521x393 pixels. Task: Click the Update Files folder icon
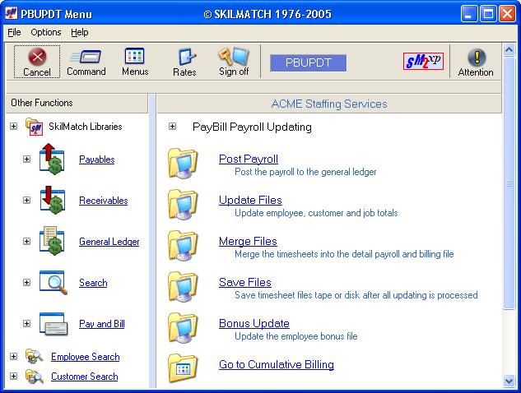point(183,205)
